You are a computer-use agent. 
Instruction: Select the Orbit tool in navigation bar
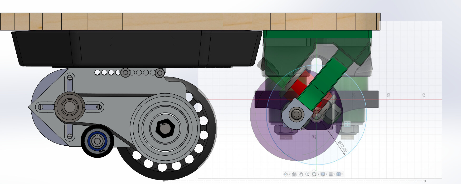285,174
